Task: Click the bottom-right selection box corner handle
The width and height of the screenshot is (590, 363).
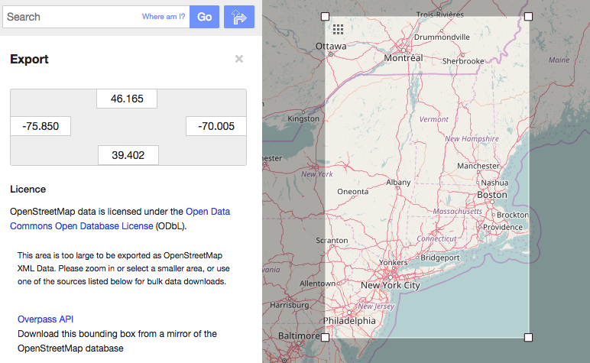Action: (x=528, y=337)
